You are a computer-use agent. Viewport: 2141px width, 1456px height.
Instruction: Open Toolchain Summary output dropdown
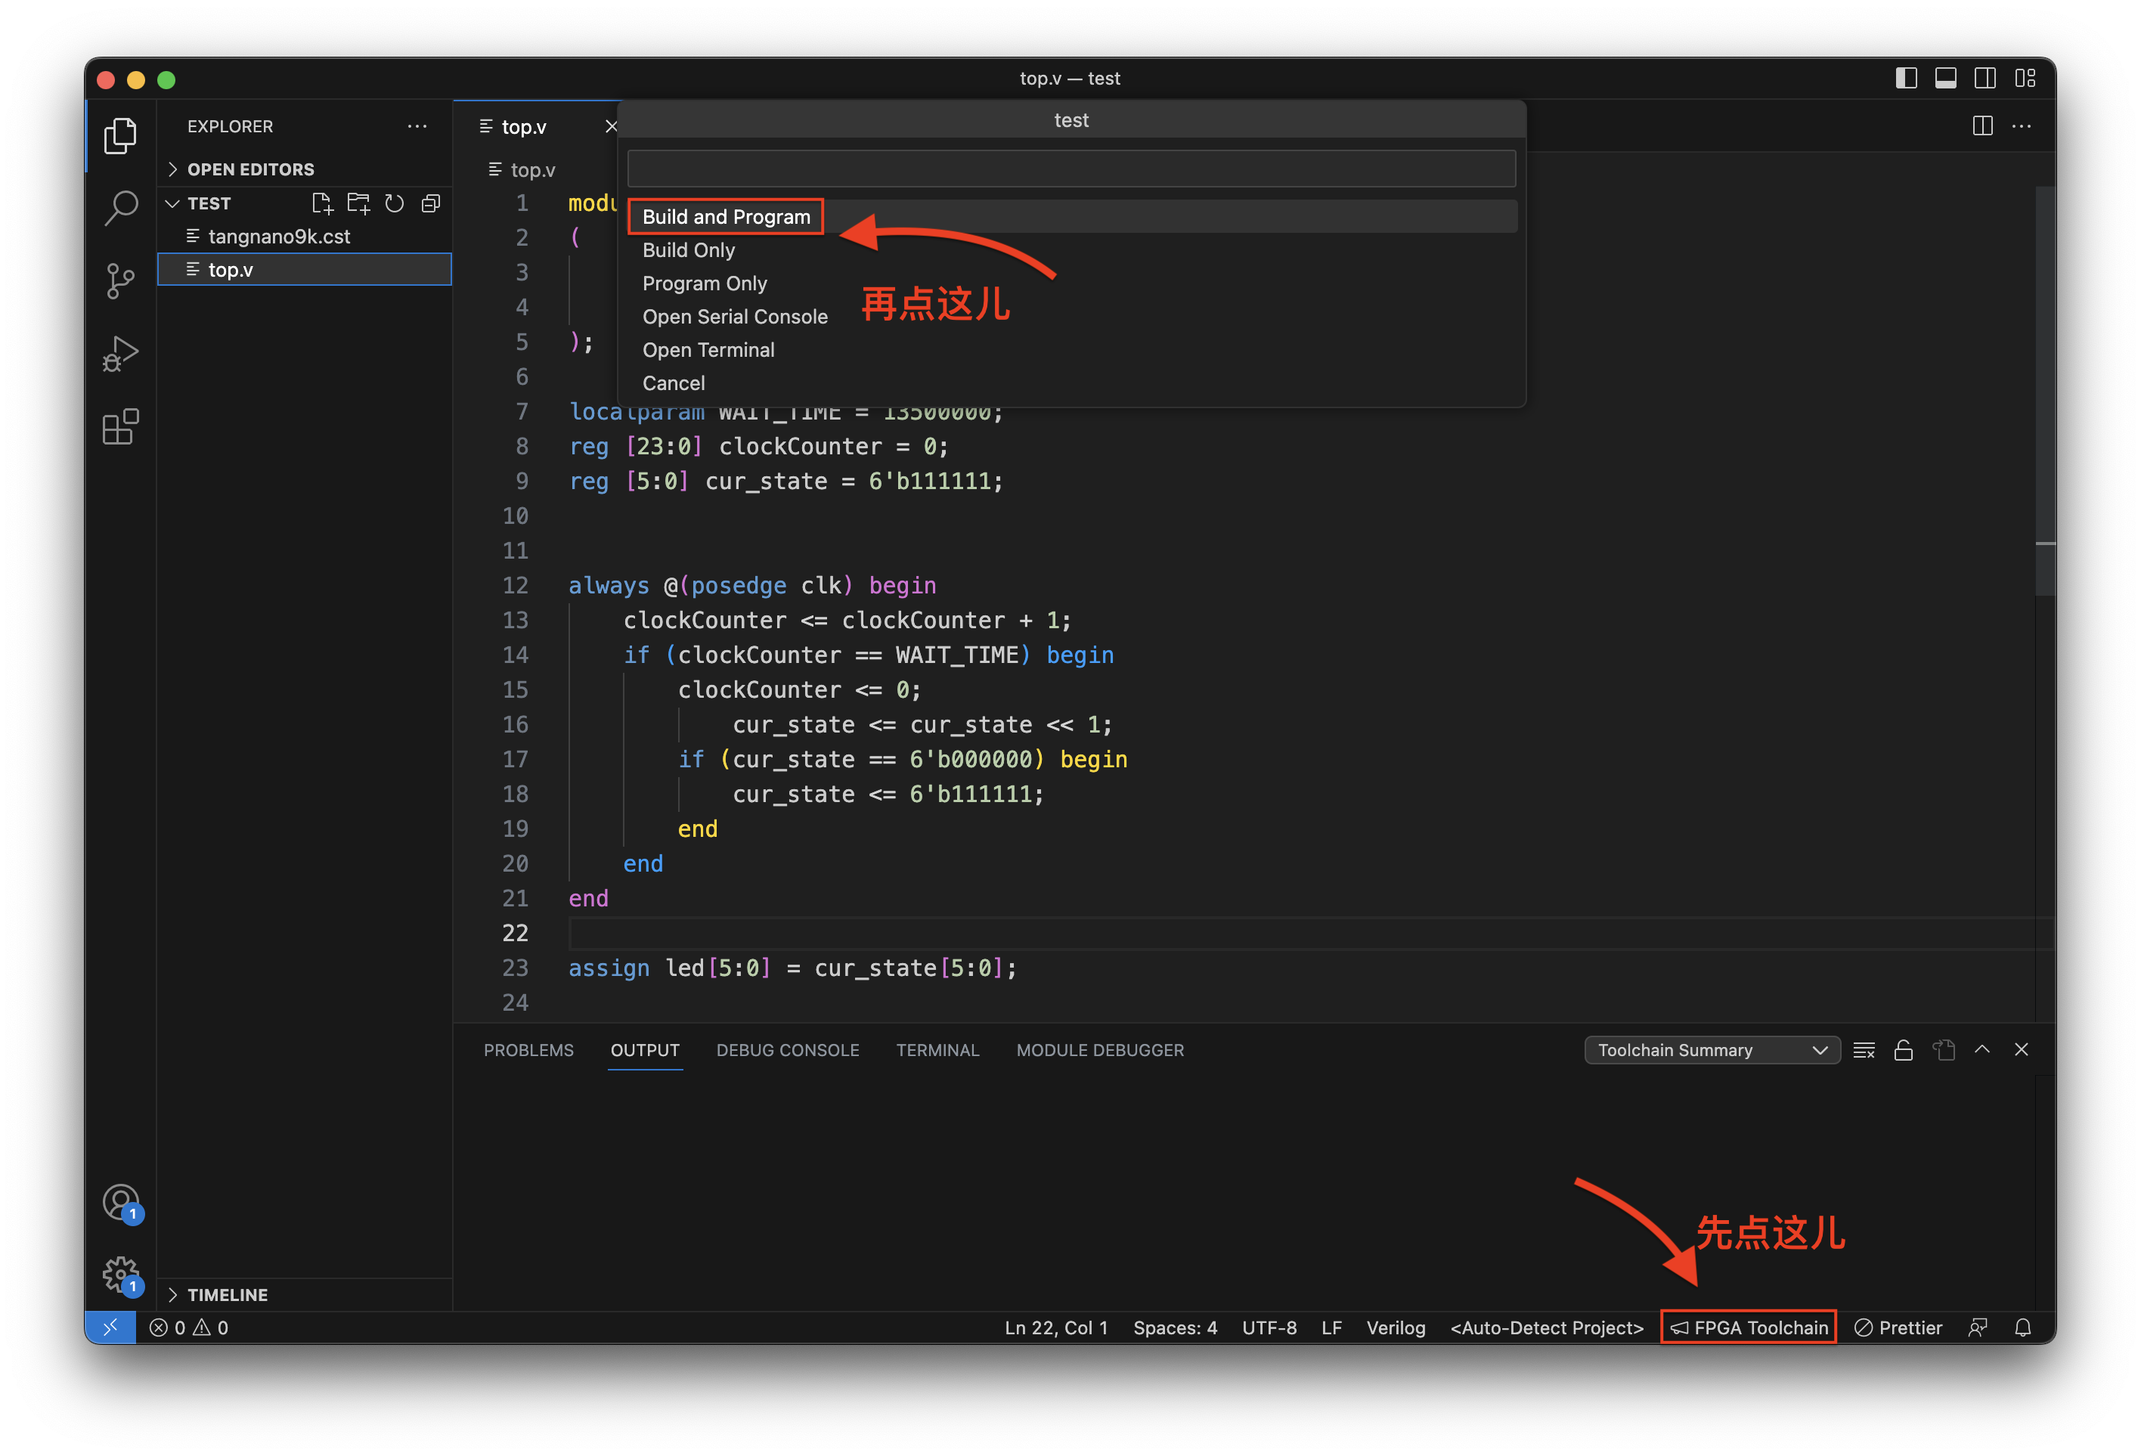[1712, 1050]
